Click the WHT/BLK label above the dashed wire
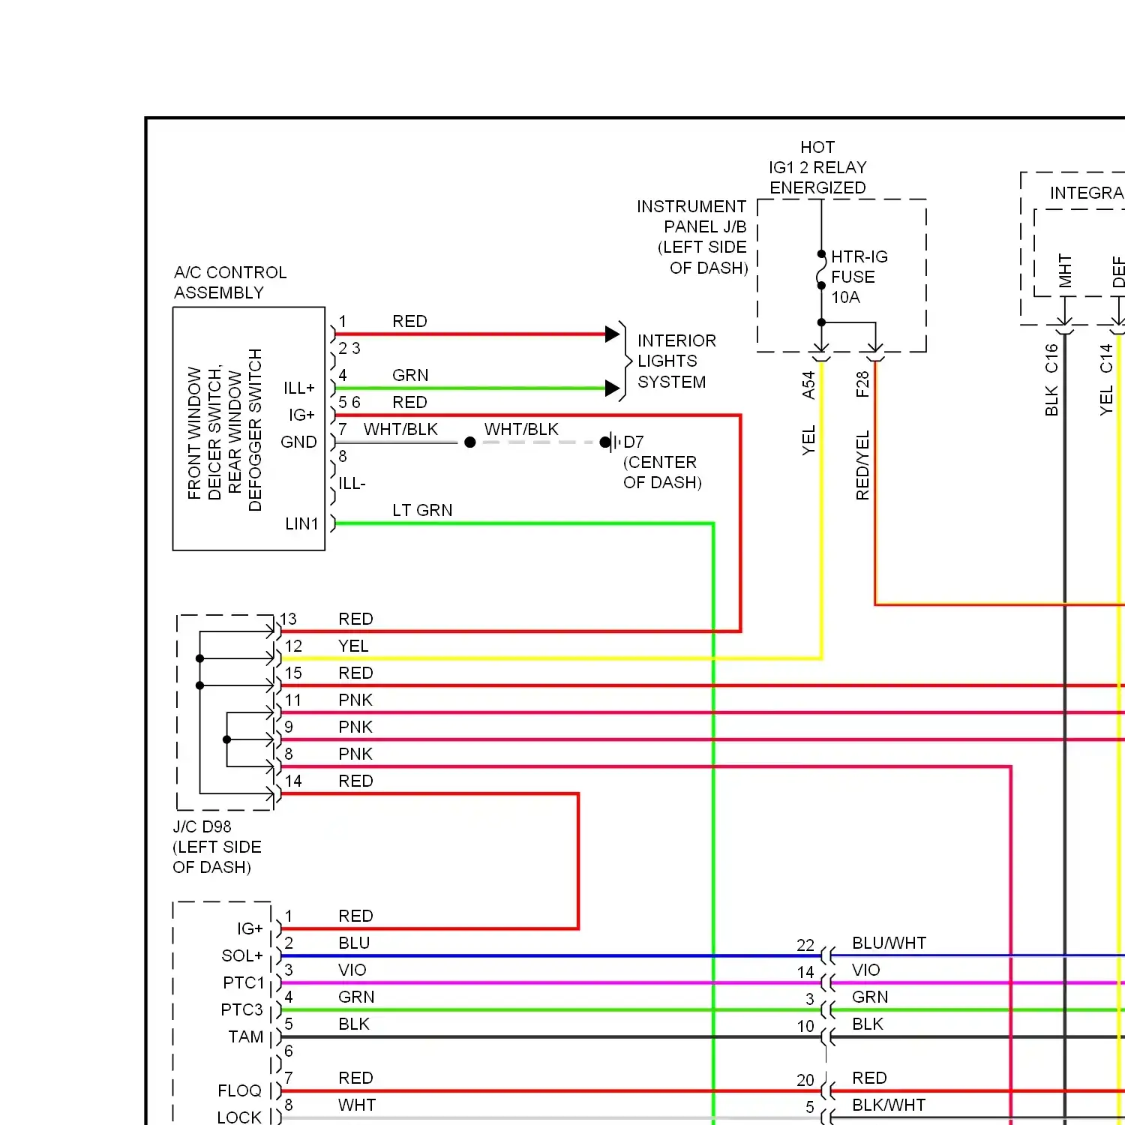Viewport: 1125px width, 1125px height. [521, 429]
